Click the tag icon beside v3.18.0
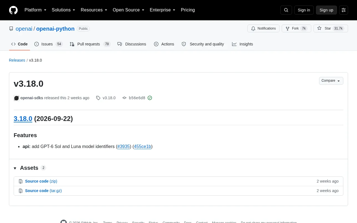Viewport: 357px width, 223px height. pos(98,98)
